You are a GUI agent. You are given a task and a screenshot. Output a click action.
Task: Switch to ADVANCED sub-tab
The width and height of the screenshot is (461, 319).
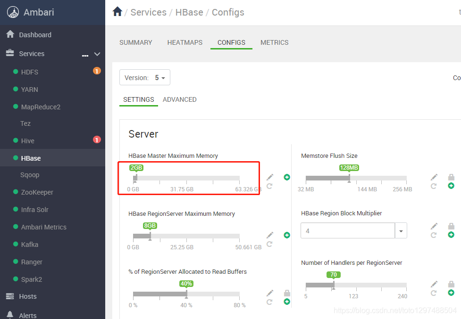tap(180, 100)
